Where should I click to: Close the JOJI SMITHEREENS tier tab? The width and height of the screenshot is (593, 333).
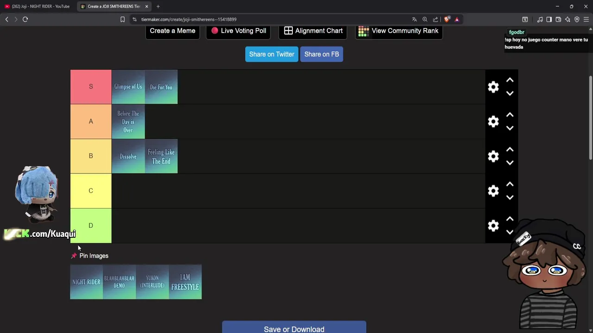pos(146,6)
